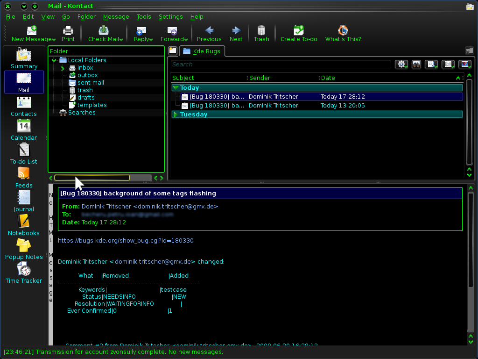Open the Edit menu
The height and width of the screenshot is (359, 478).
click(x=28, y=17)
